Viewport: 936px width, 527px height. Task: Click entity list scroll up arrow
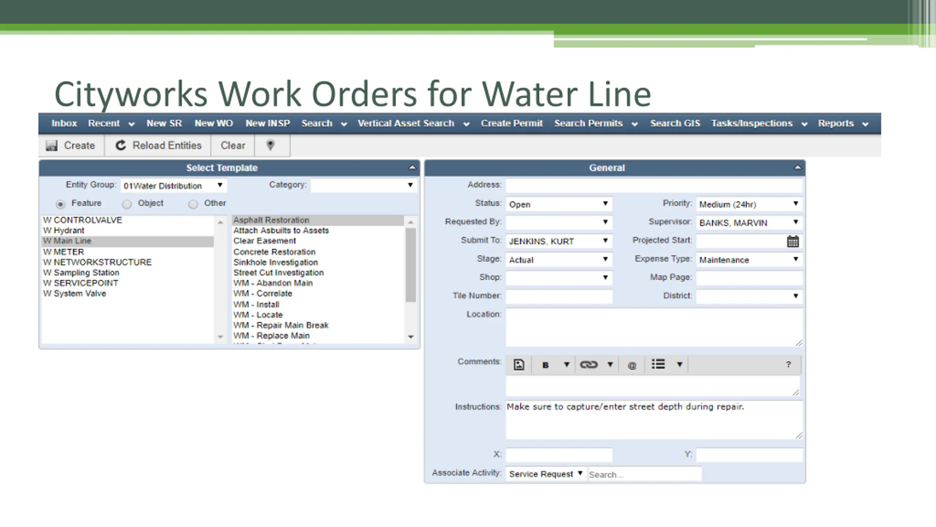(220, 222)
